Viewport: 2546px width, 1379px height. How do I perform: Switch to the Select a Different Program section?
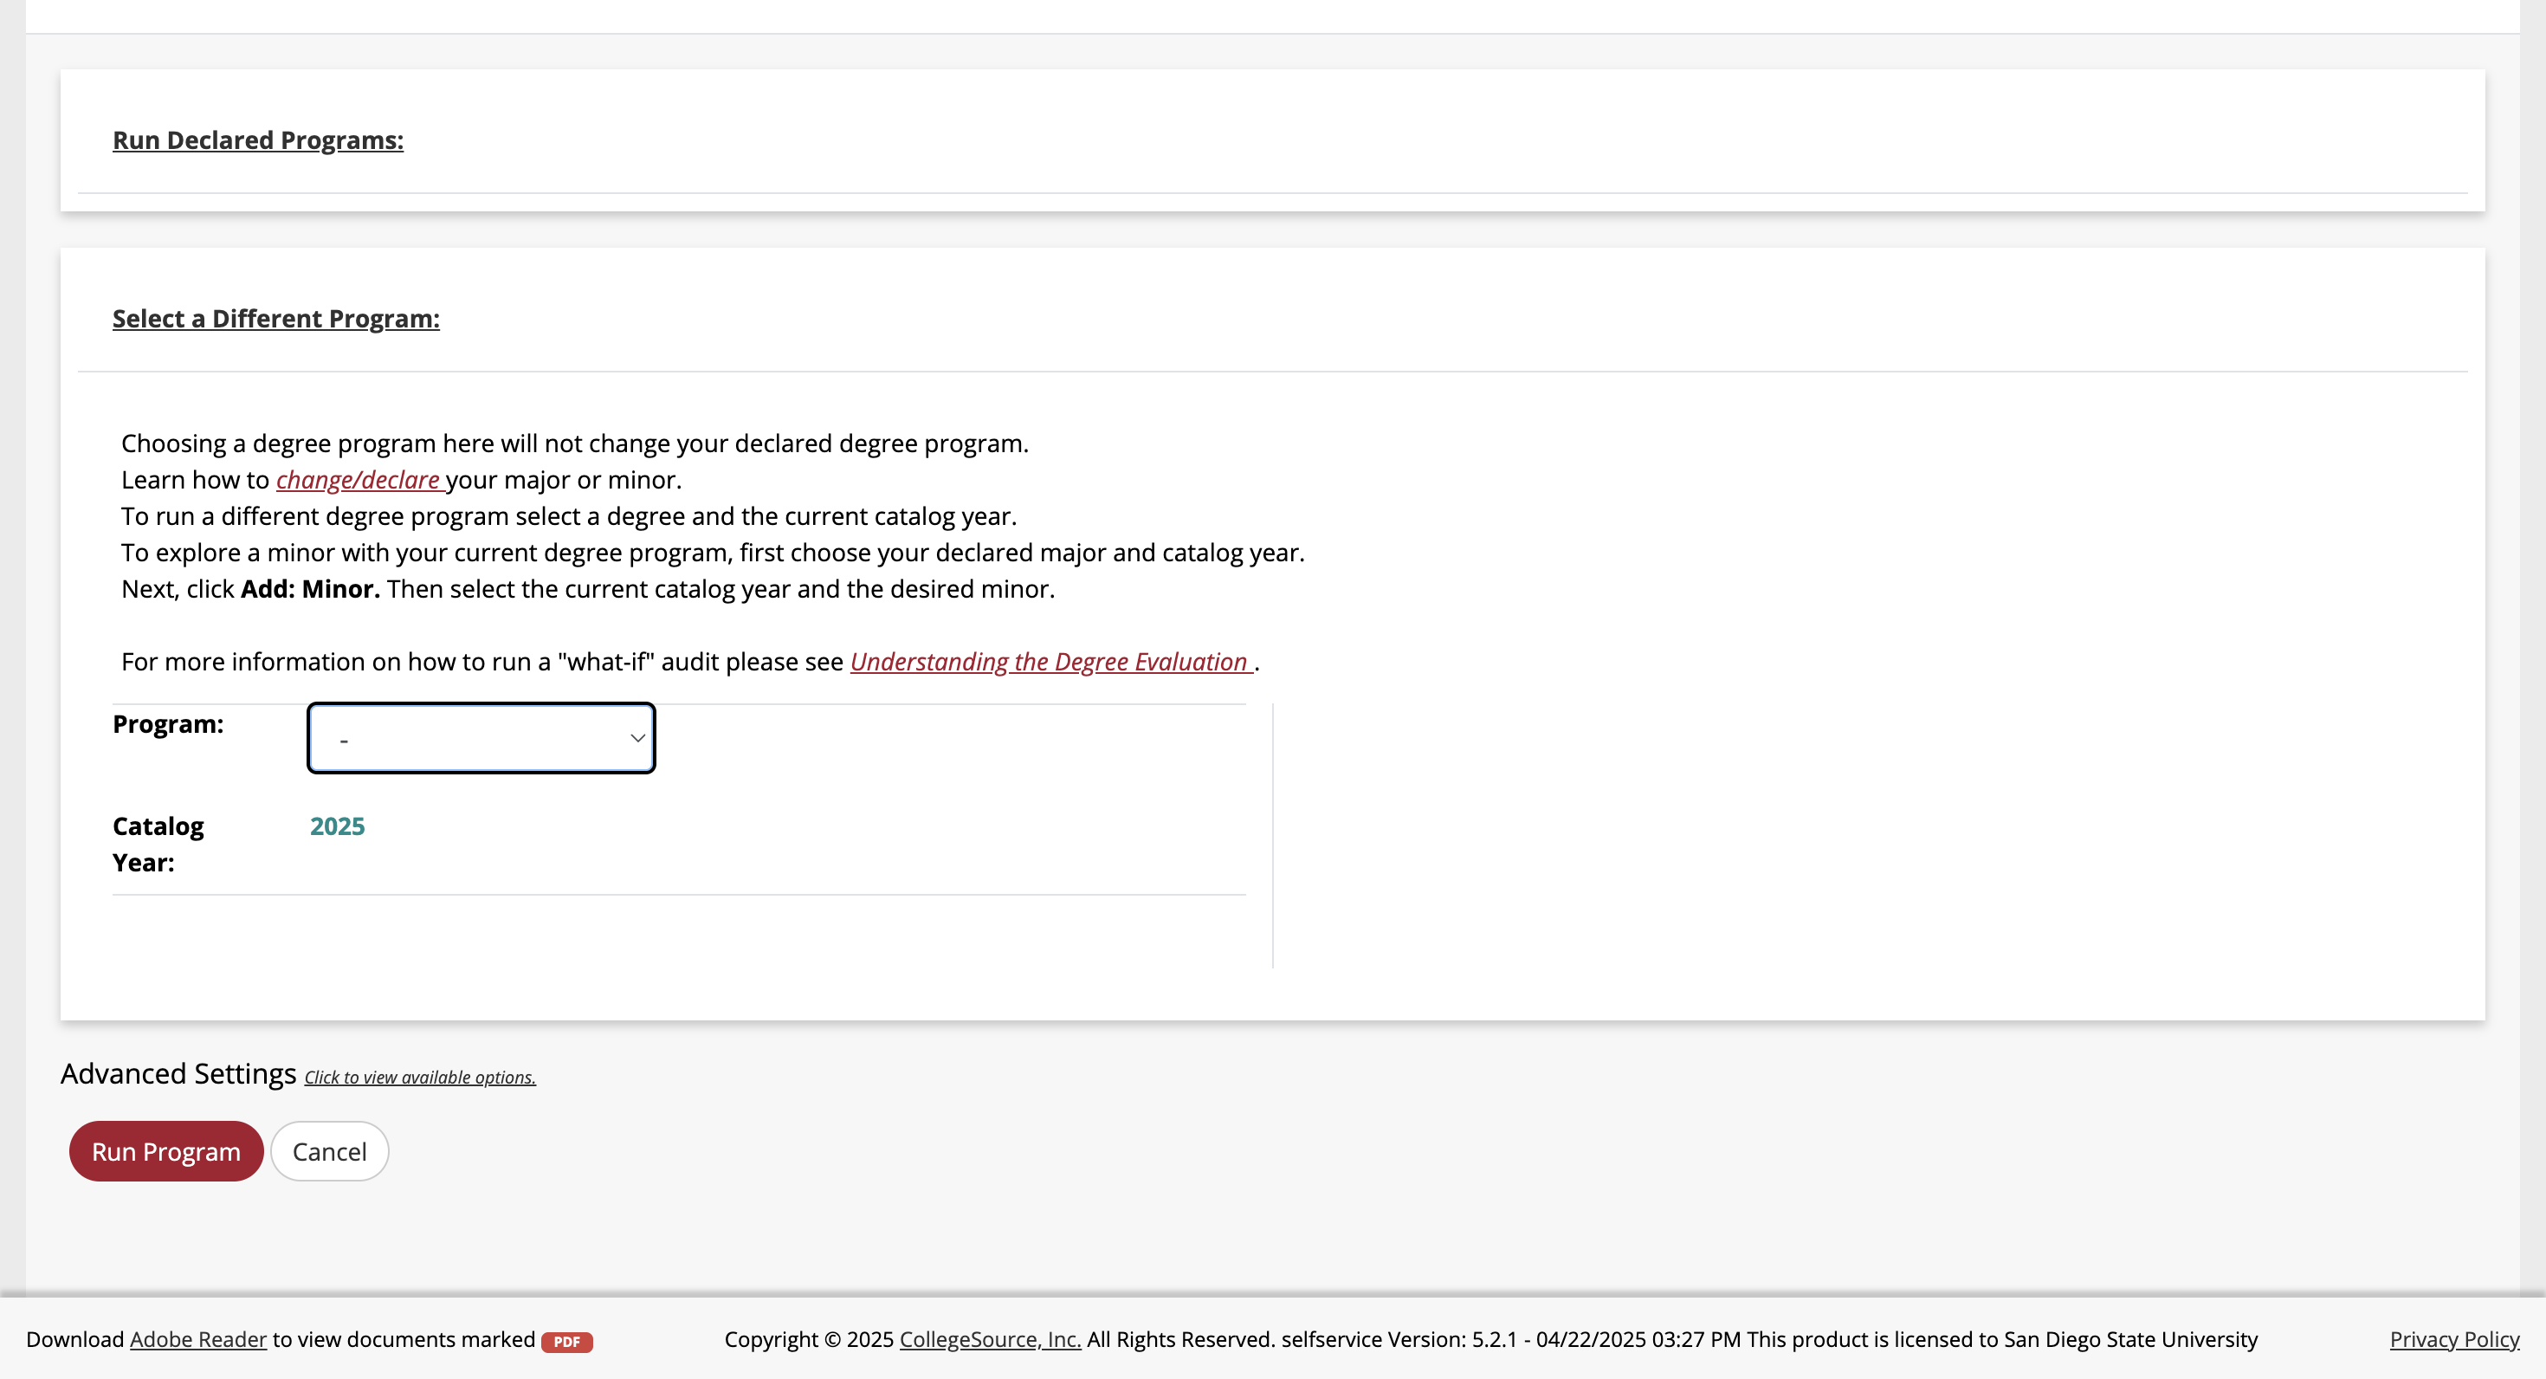[x=275, y=318]
